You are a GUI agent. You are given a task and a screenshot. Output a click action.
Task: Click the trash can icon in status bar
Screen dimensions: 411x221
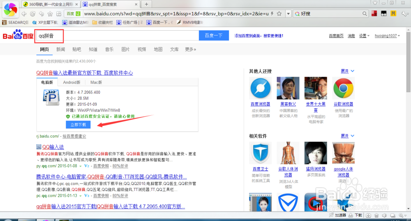coord(376,215)
